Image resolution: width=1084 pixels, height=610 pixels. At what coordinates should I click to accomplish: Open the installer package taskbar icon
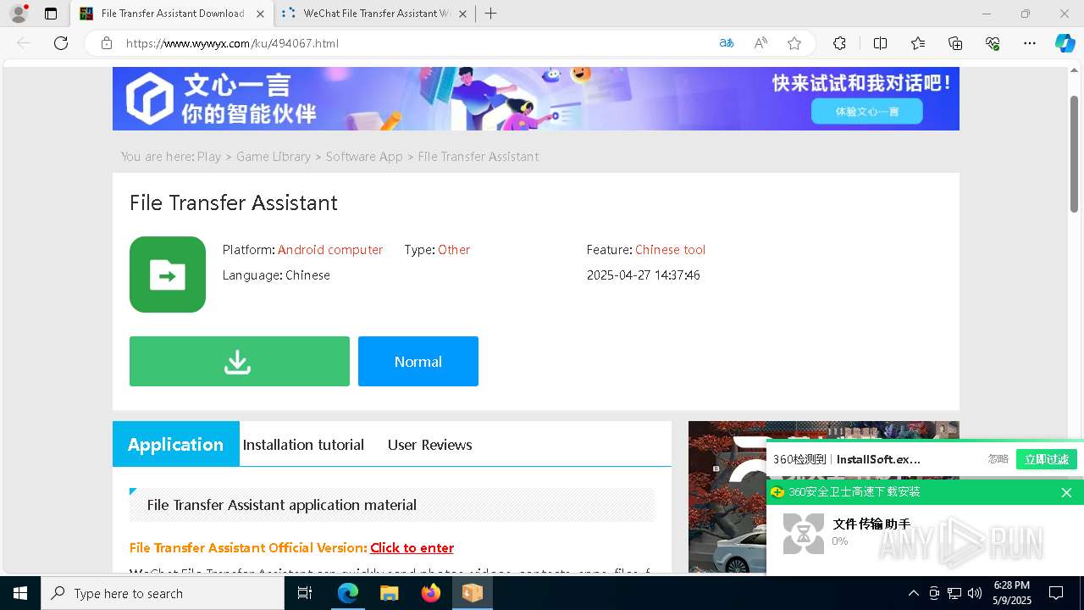[x=472, y=593]
